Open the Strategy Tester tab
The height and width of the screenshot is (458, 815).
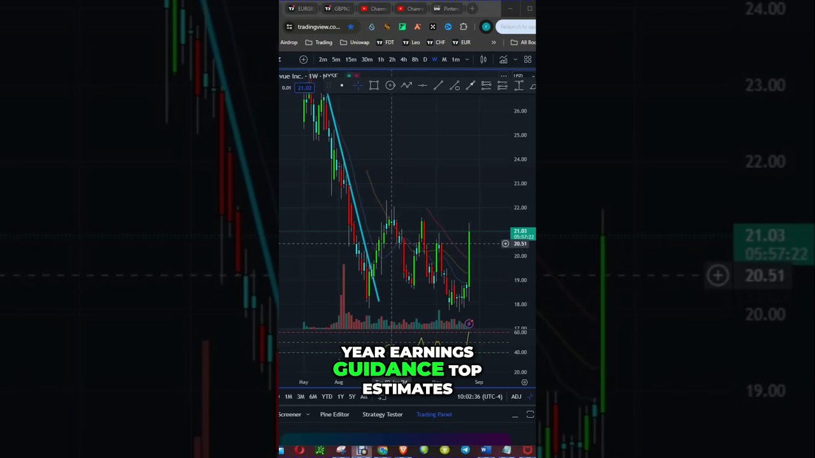[x=383, y=415]
